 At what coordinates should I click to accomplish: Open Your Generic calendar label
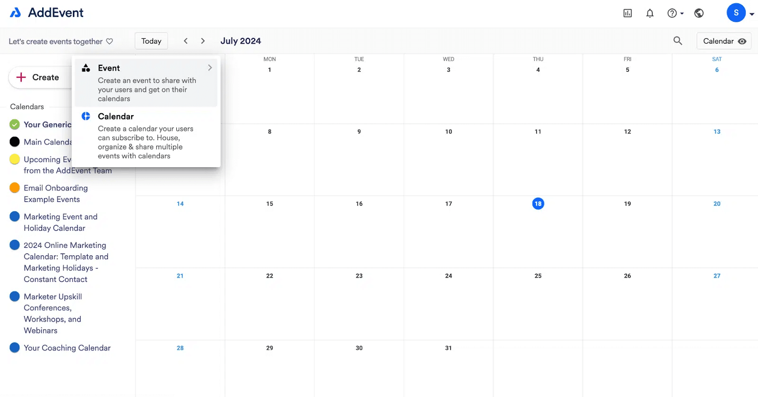(47, 125)
